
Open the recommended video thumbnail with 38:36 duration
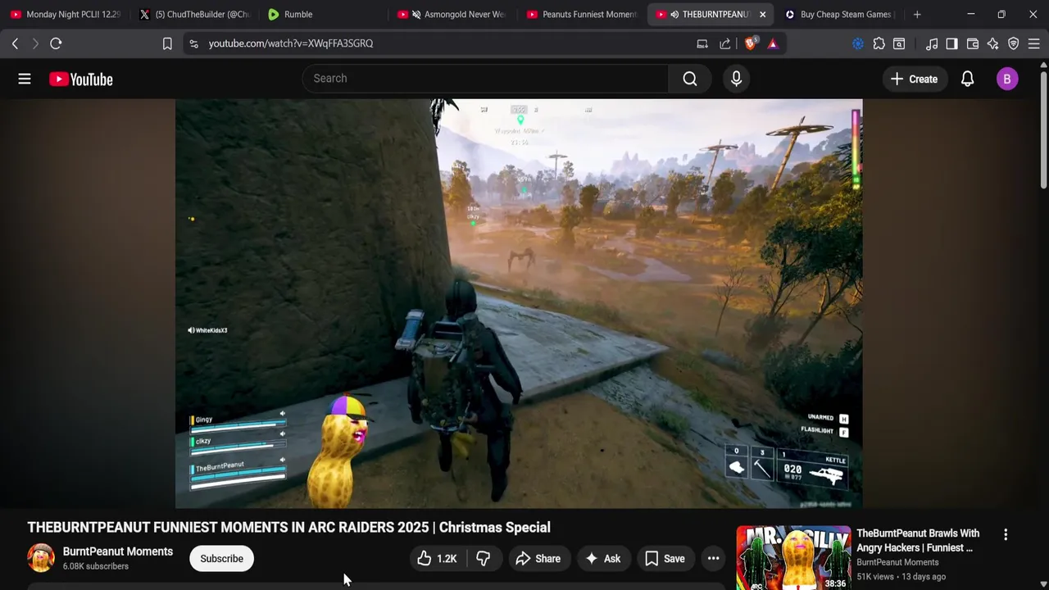coord(793,558)
